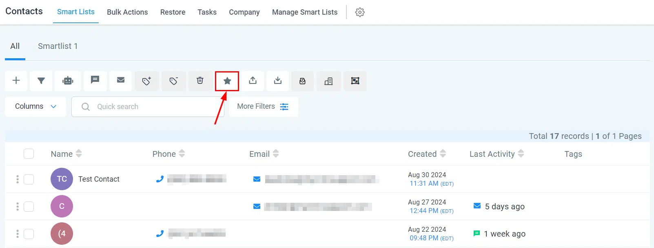Sort by Last Activity column arrows
This screenshot has height=248, width=654.
click(521, 154)
